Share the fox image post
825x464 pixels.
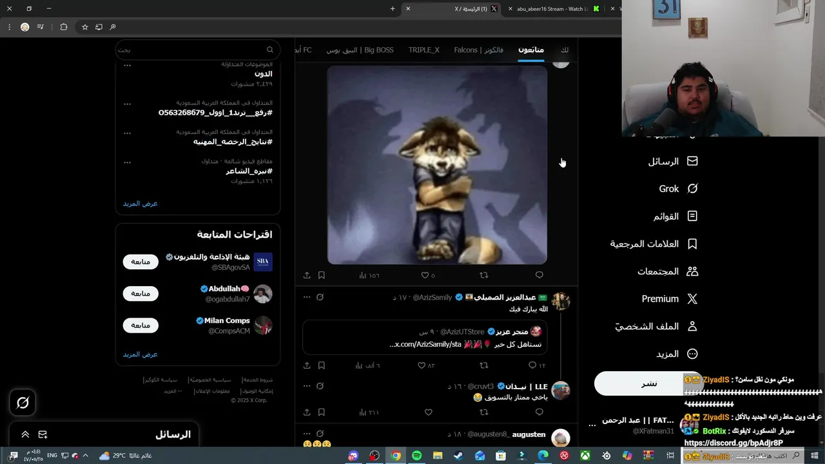pos(307,275)
